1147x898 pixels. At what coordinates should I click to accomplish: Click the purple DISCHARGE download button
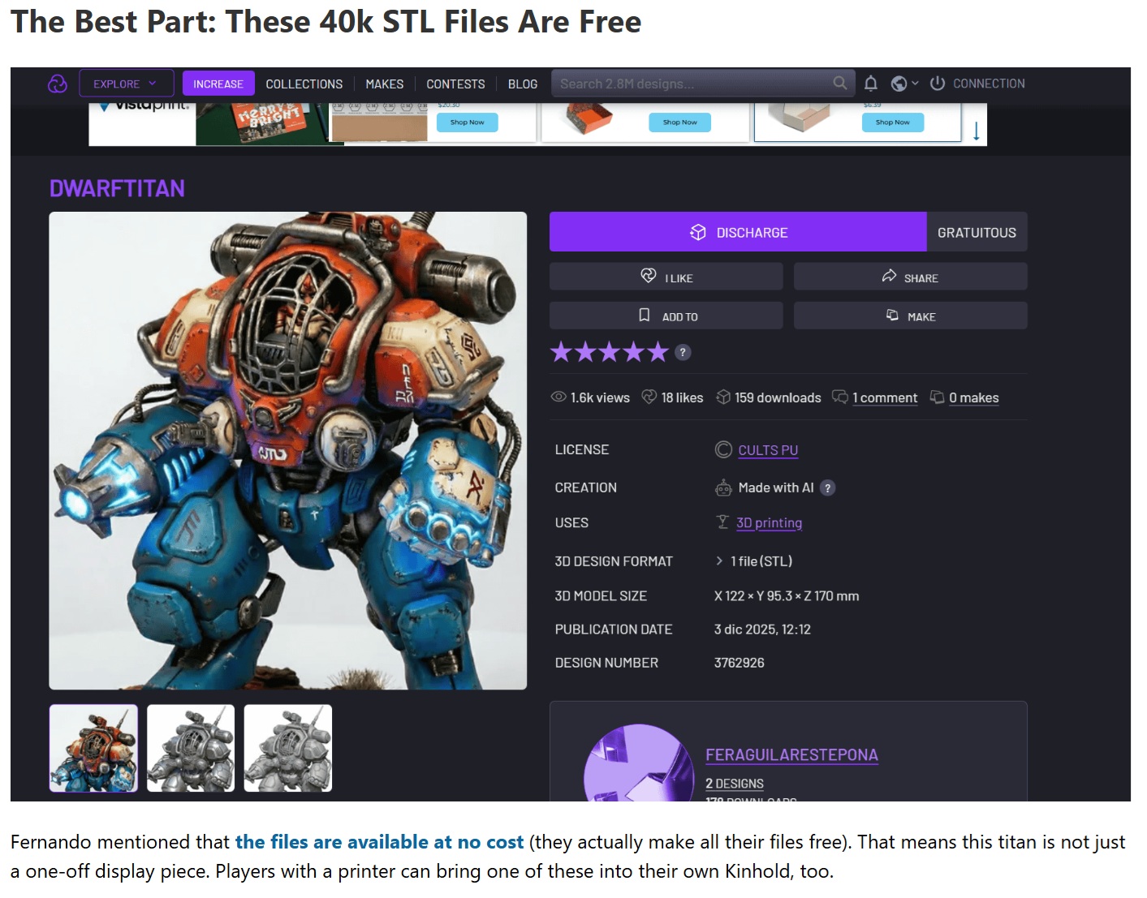pyautogui.click(x=738, y=232)
